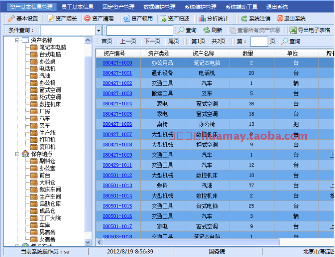Viewport: 335px width, 257px height.
Task: Click status bar text 国务院
Action: (x=217, y=252)
